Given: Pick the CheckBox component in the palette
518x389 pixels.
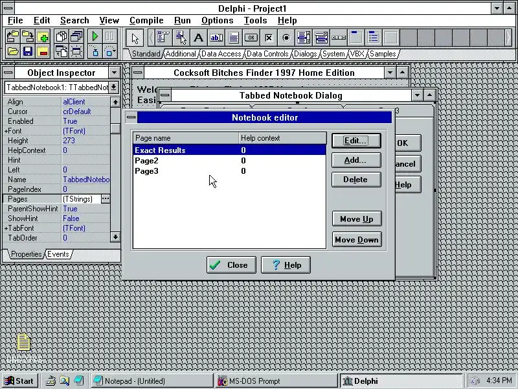Looking at the screenshot, I should 269,38.
